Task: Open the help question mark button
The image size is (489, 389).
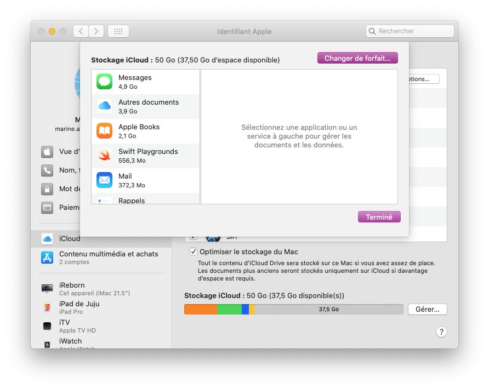Action: pos(441,331)
